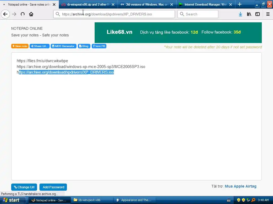Click the Icon FB button

(x=99, y=46)
